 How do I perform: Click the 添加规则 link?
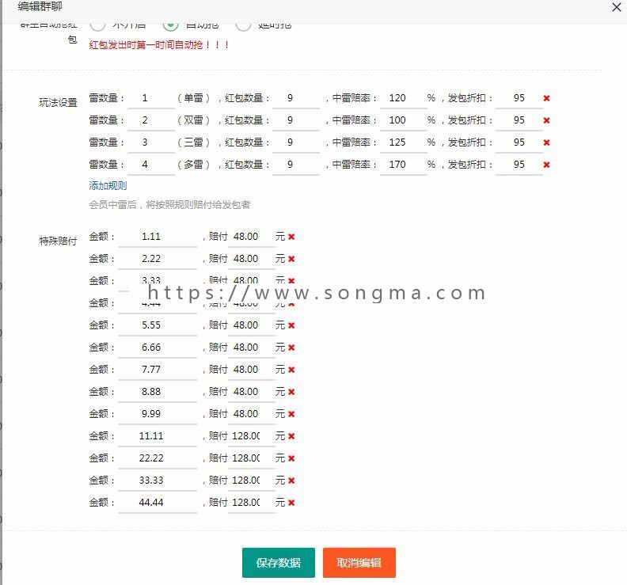coord(108,185)
